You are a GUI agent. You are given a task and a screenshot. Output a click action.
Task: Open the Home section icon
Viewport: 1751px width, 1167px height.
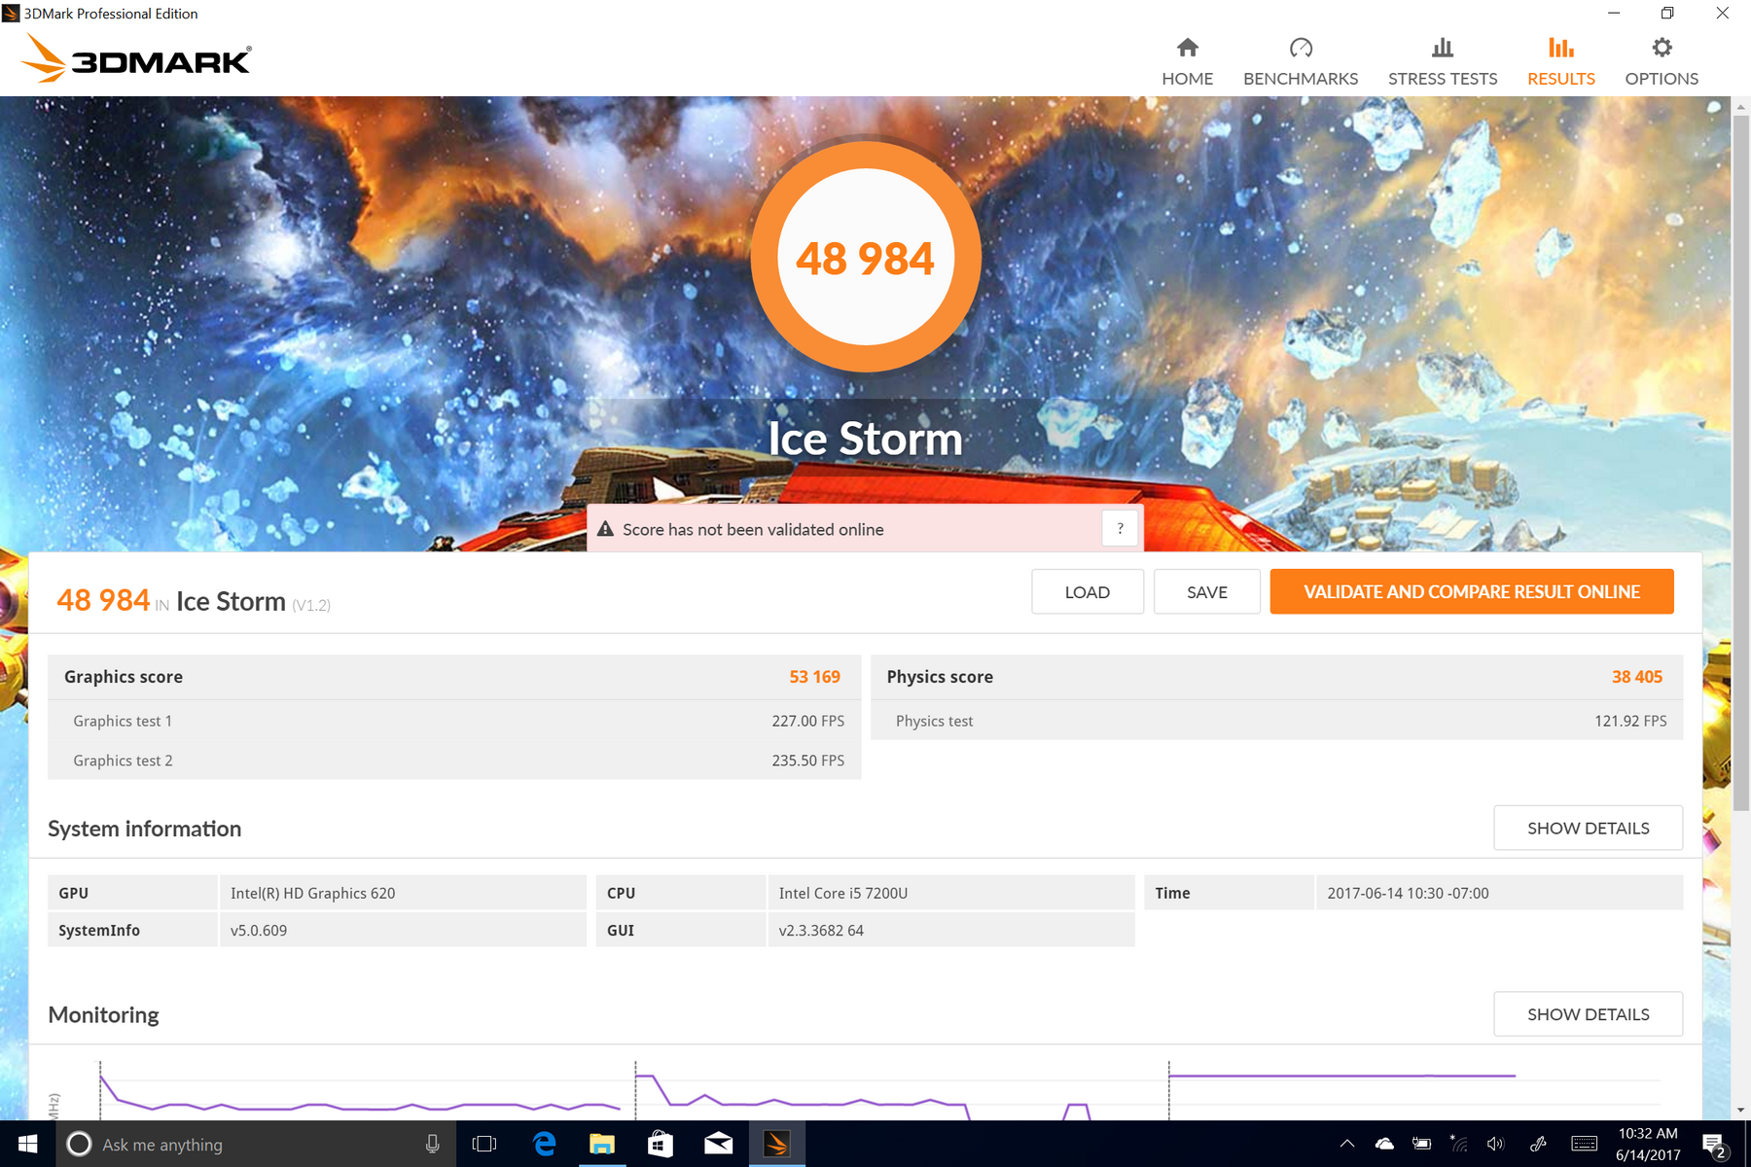pos(1187,48)
